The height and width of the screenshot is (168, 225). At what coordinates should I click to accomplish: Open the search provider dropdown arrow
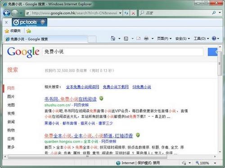(x=220, y=13)
